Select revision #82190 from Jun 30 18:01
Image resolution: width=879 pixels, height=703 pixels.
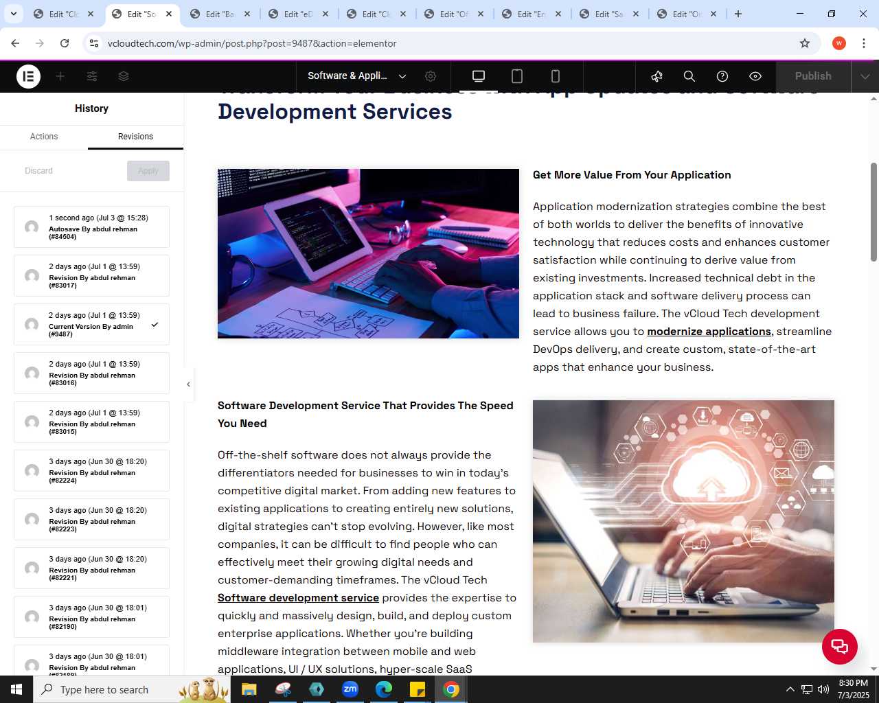coord(91,616)
